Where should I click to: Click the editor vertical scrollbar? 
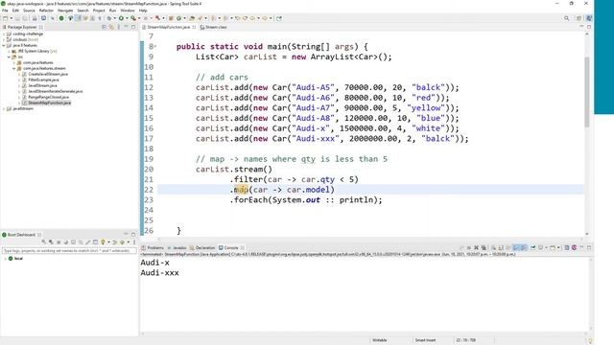(x=587, y=92)
